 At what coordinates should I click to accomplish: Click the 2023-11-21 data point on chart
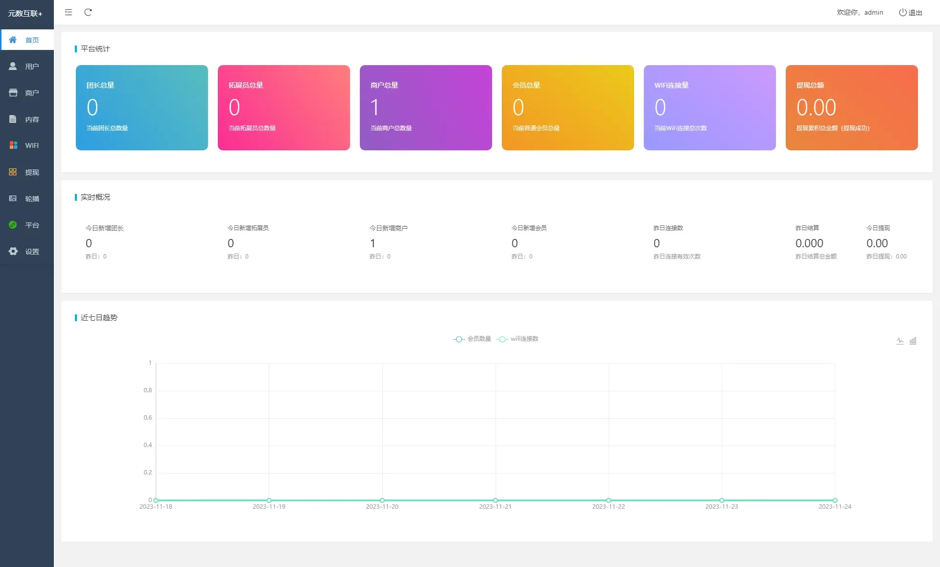[495, 500]
